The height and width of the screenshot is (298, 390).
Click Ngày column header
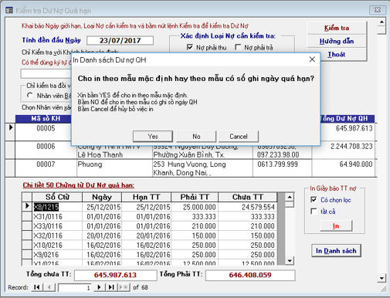pos(102,197)
